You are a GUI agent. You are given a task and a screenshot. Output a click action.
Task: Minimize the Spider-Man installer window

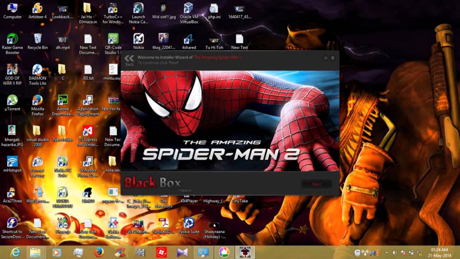pos(326,58)
